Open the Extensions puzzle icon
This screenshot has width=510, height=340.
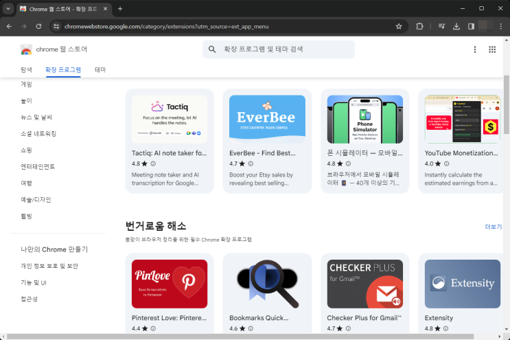[419, 26]
